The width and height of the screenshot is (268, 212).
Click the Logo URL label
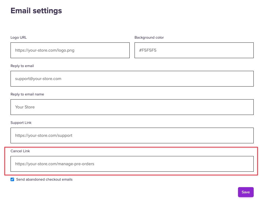19,38
